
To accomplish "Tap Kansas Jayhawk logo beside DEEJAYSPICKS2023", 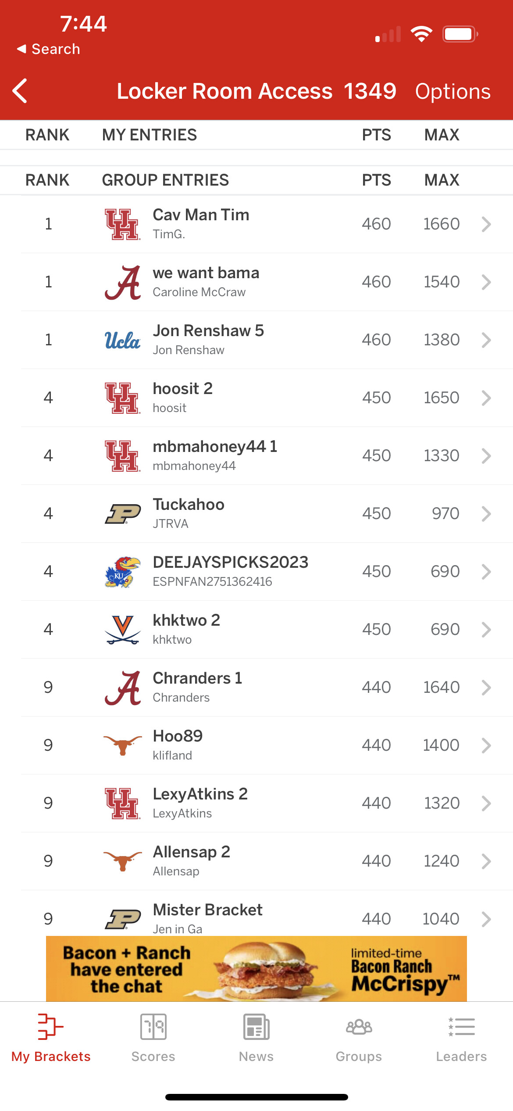I will coord(122,572).
